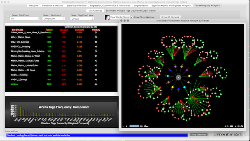The width and height of the screenshot is (250, 141).
Task: Click the Negative column header
Action: click(64, 30)
